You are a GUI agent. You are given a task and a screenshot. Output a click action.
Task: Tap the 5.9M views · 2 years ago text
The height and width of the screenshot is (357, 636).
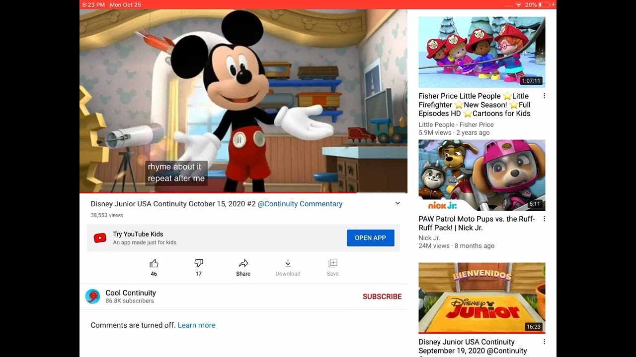click(x=454, y=133)
